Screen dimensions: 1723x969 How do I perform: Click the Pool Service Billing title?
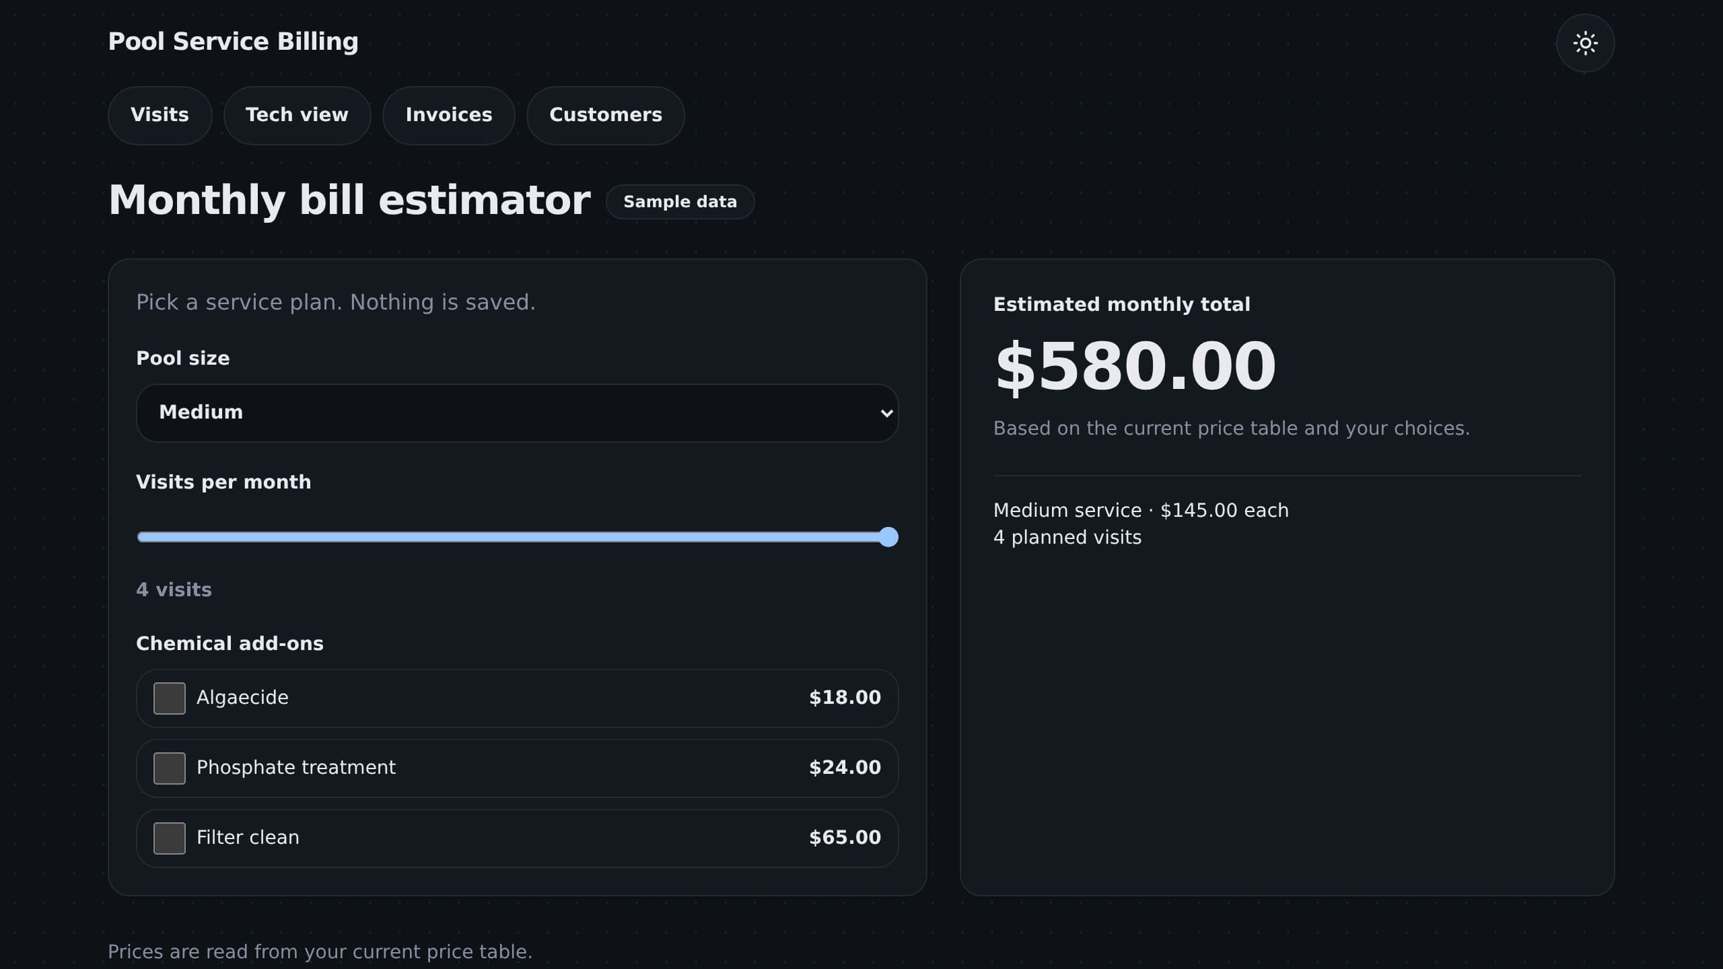coord(233,42)
